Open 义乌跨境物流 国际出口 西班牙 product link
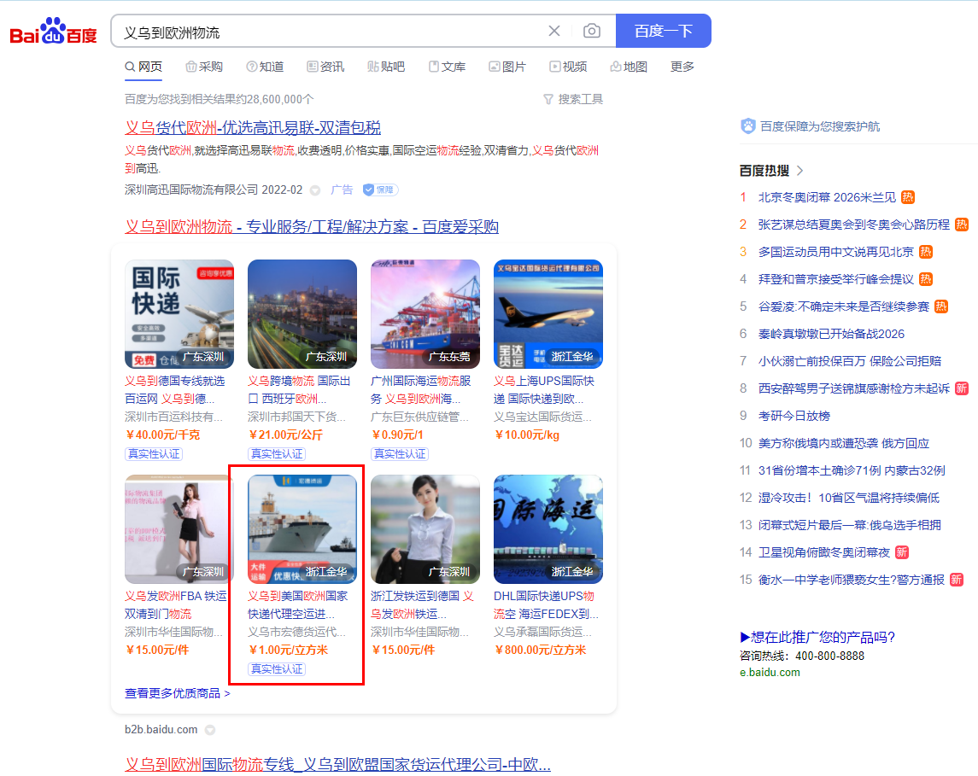 (299, 389)
